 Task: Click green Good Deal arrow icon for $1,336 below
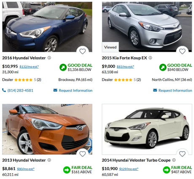[63, 67]
